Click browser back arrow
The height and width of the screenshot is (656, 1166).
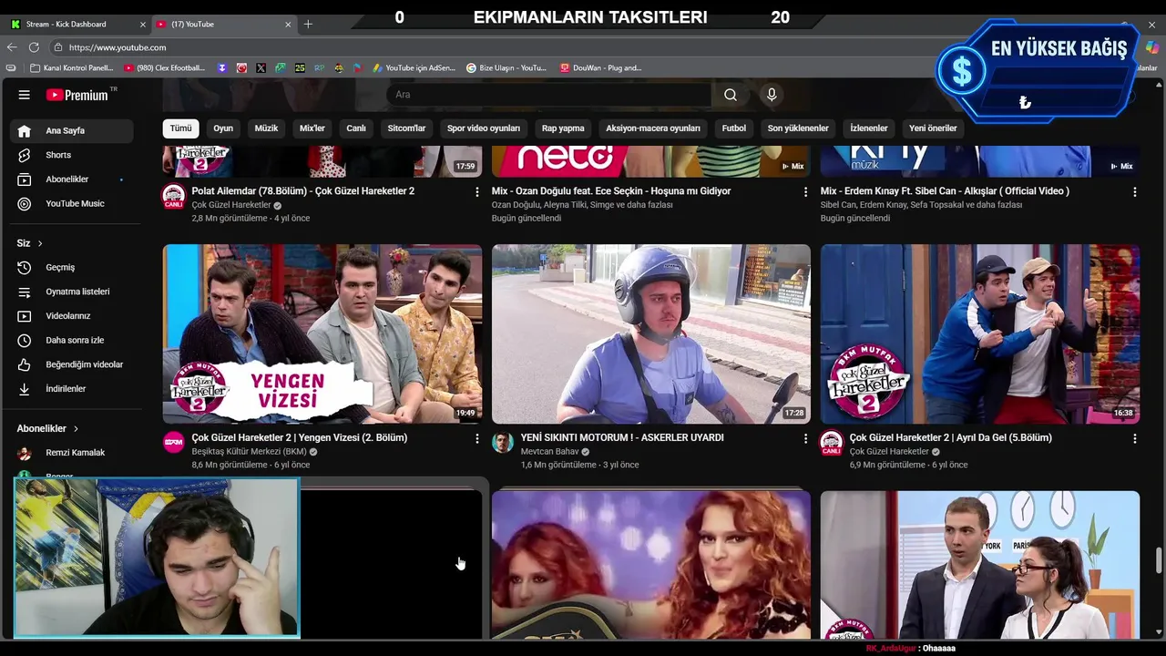pos(12,47)
